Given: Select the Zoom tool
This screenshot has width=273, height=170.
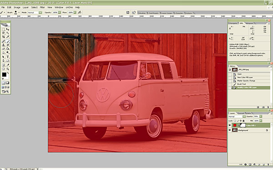Looking at the screenshot, I should click(8, 69).
